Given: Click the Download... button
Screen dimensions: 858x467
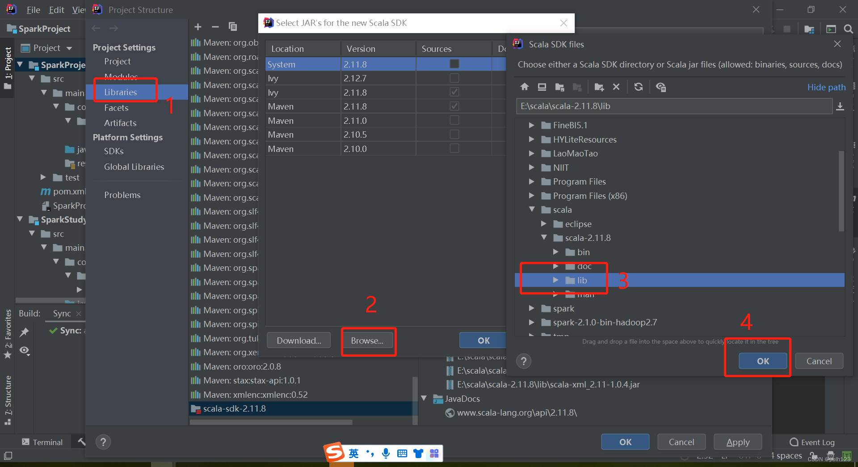Looking at the screenshot, I should click(x=299, y=341).
